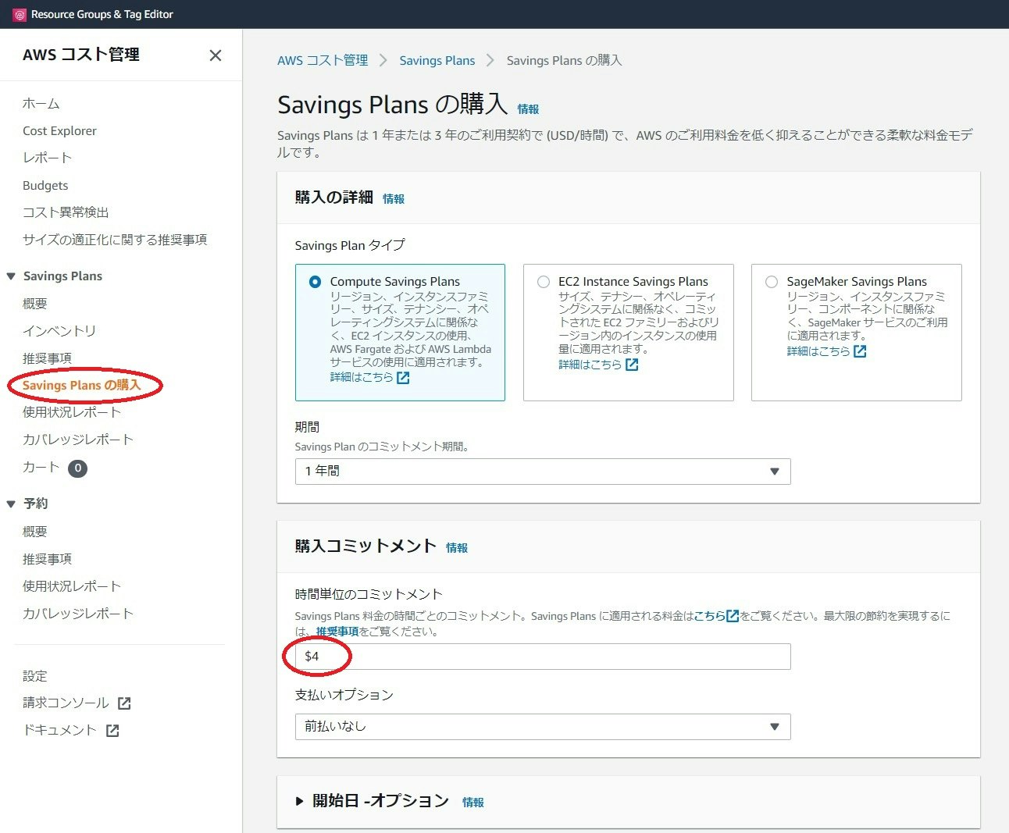Viewport: 1009px width, 833px height.
Task: Close the AWS コスト管理 side panel
Action: (x=216, y=55)
